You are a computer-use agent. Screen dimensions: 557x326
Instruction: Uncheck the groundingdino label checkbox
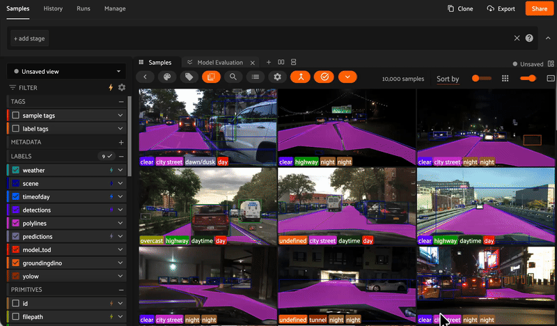tap(15, 263)
